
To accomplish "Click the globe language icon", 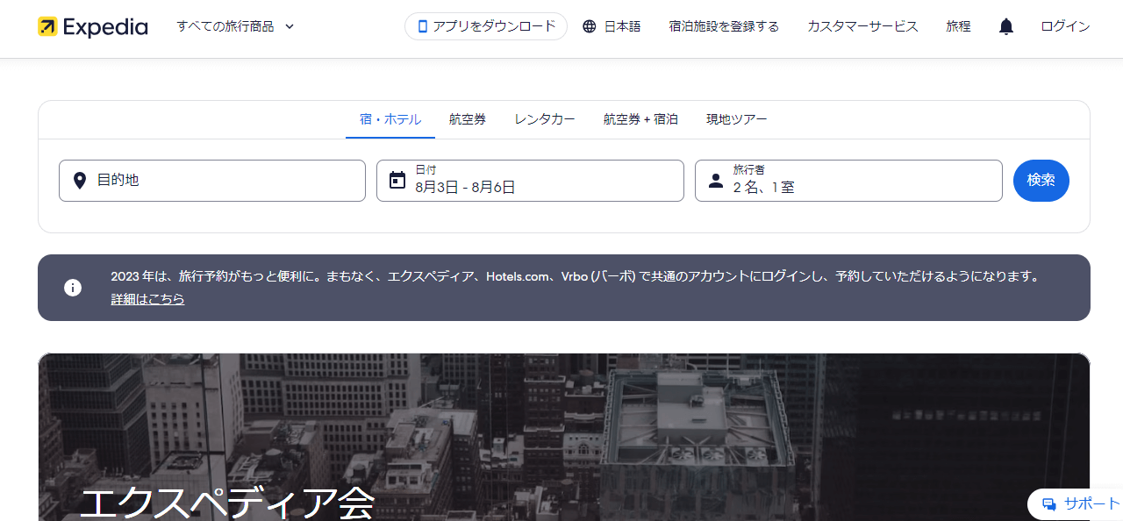I will 590,26.
